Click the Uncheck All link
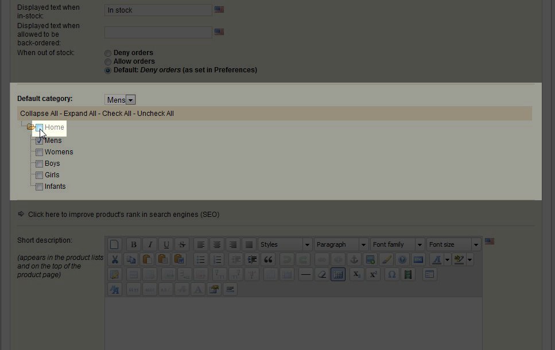Viewport: 555px width, 350px height. pos(155,114)
